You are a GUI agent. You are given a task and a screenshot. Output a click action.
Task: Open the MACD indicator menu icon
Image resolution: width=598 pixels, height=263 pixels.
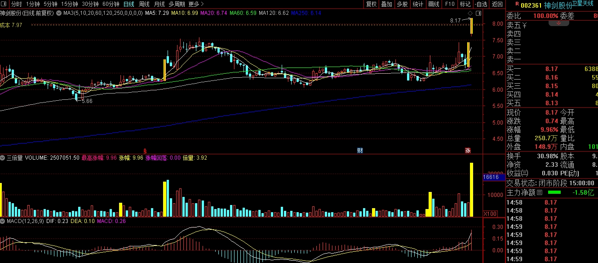pos(2,221)
